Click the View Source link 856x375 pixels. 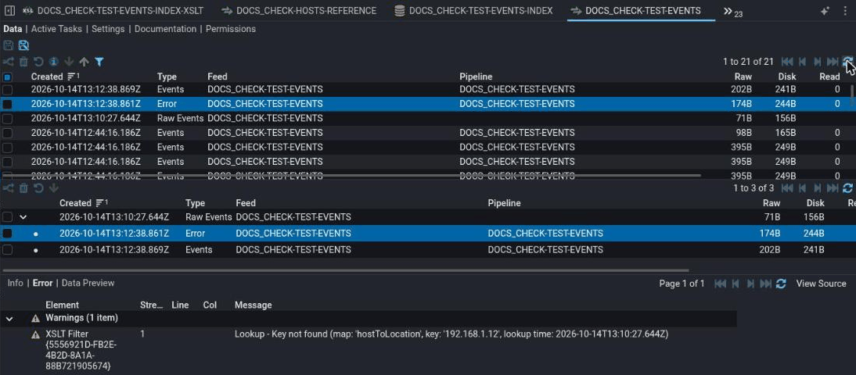[x=821, y=284]
